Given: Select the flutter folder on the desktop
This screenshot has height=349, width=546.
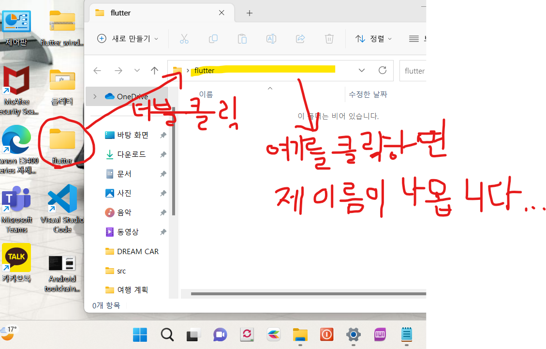Looking at the screenshot, I should [62, 146].
